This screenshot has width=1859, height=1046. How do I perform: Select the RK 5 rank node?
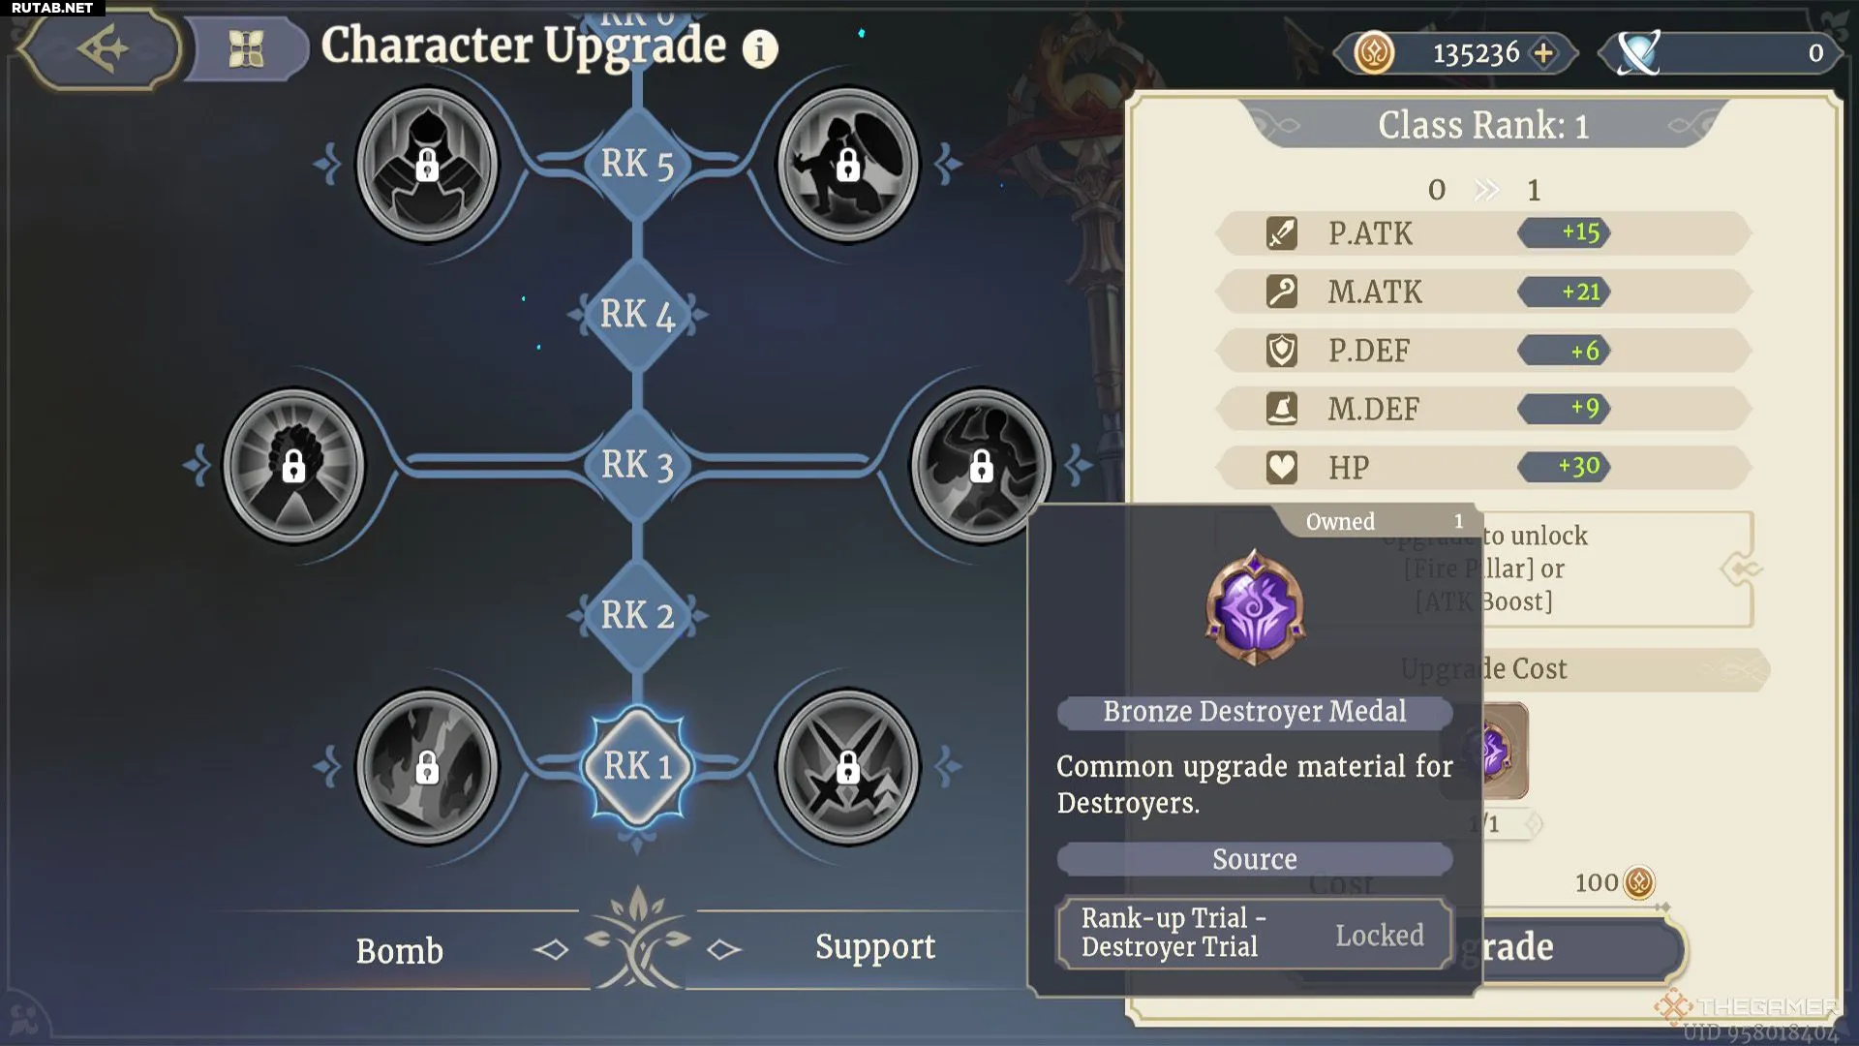(x=638, y=164)
